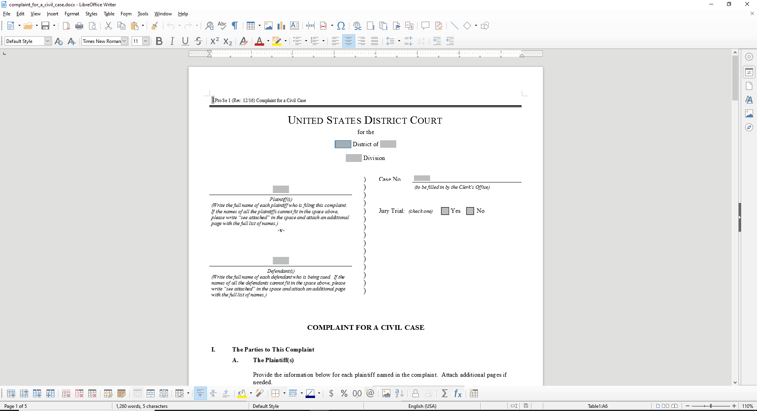Open the Table menu
This screenshot has height=411, width=757.
point(109,13)
